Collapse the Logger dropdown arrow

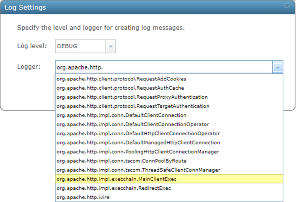point(277,67)
